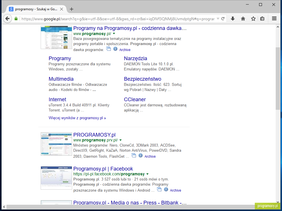282x211 pixels.
Task: Open a new tab with plus button
Action: (71, 9)
